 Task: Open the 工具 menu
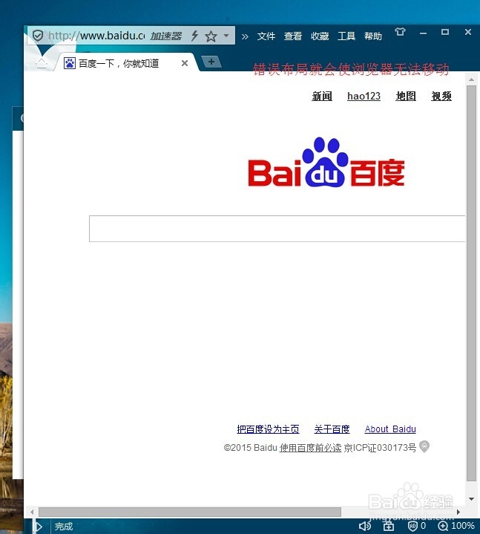click(x=346, y=36)
